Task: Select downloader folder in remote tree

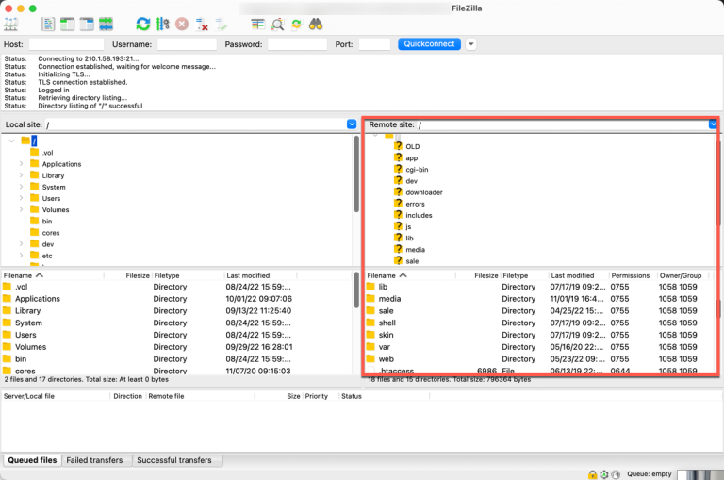Action: point(424,192)
